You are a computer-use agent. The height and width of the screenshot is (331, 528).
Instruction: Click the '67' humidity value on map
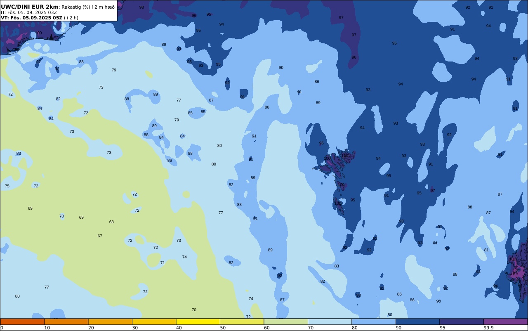[x=100, y=236]
